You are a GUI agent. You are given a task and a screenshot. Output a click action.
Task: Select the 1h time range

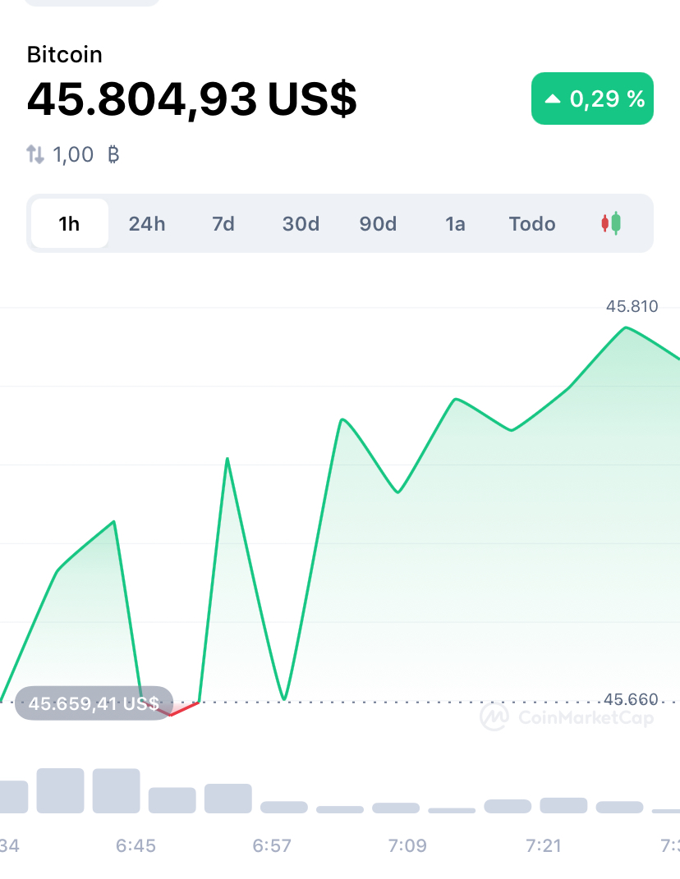tap(70, 224)
